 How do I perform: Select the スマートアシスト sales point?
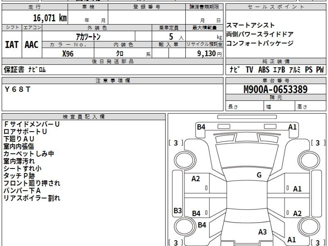point(251,25)
